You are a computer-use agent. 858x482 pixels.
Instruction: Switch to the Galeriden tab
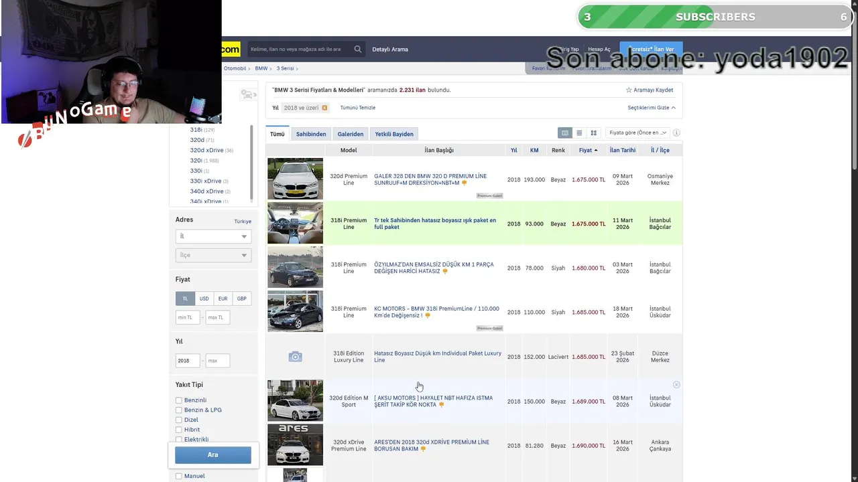(351, 134)
